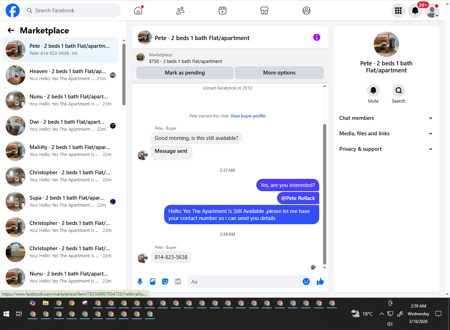Select Pete conversation in the list
The image size is (450, 330).
click(x=61, y=50)
